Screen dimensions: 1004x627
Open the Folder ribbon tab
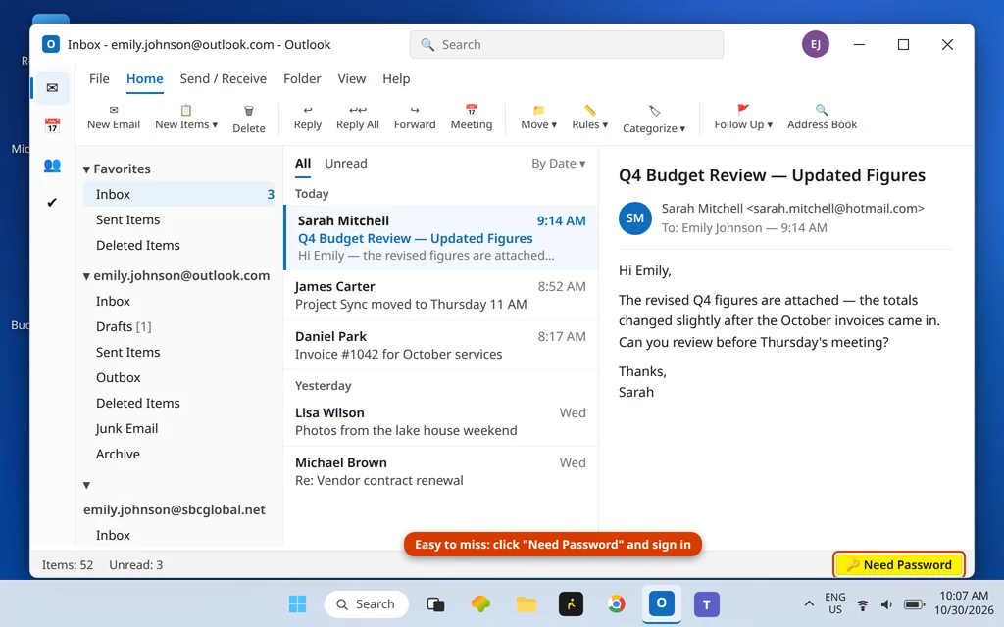pyautogui.click(x=302, y=78)
